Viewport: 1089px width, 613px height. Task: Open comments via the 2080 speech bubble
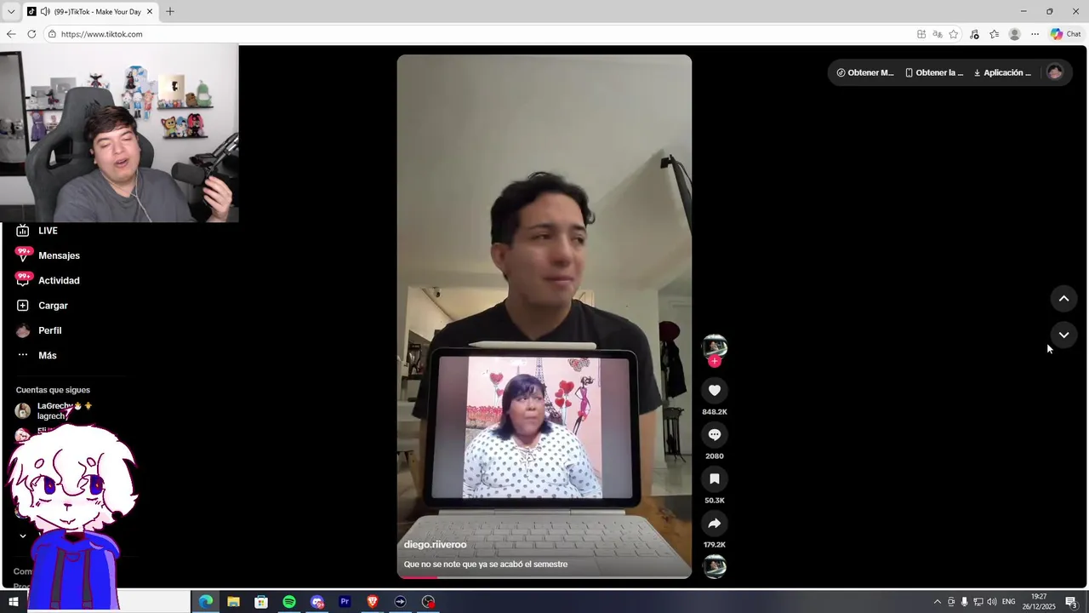[x=715, y=435]
